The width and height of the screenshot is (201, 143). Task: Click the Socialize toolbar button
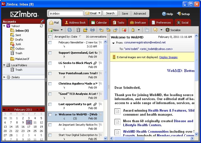coord(173,30)
